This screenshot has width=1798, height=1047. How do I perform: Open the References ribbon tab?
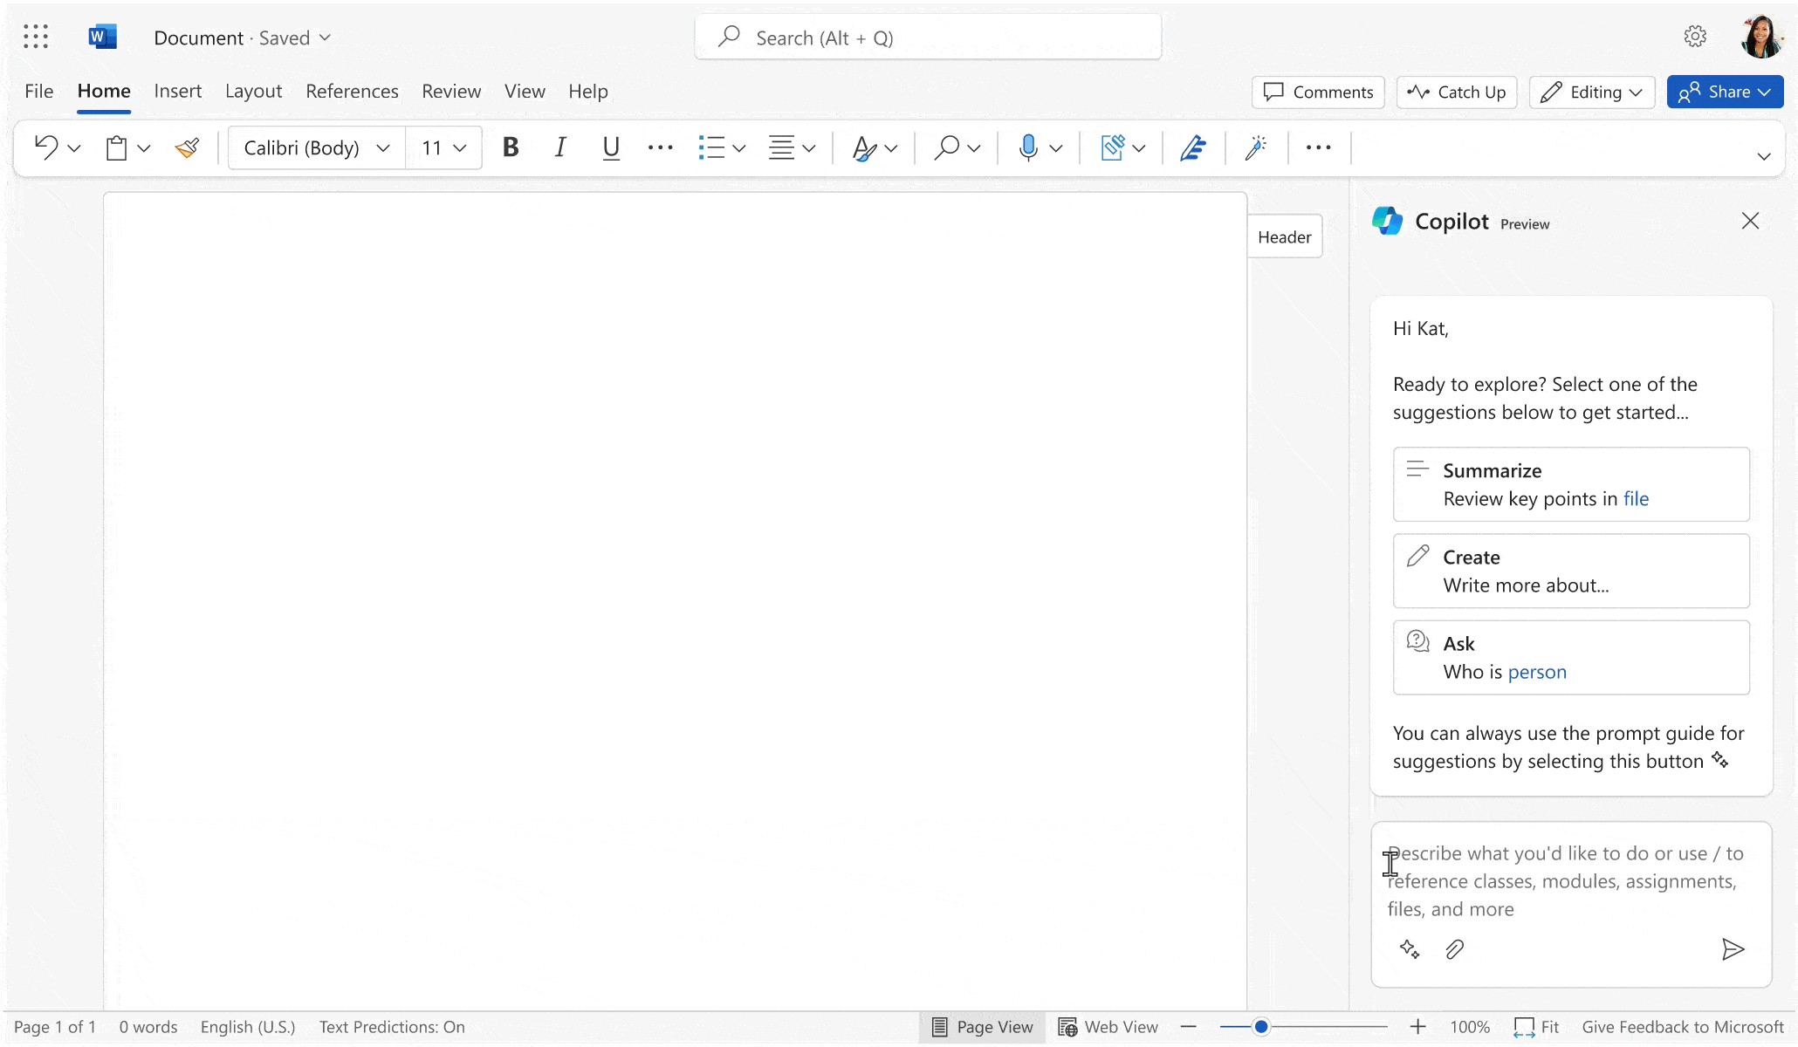pyautogui.click(x=352, y=91)
